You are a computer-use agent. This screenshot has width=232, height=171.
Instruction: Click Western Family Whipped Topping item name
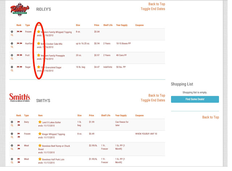pos(56,32)
